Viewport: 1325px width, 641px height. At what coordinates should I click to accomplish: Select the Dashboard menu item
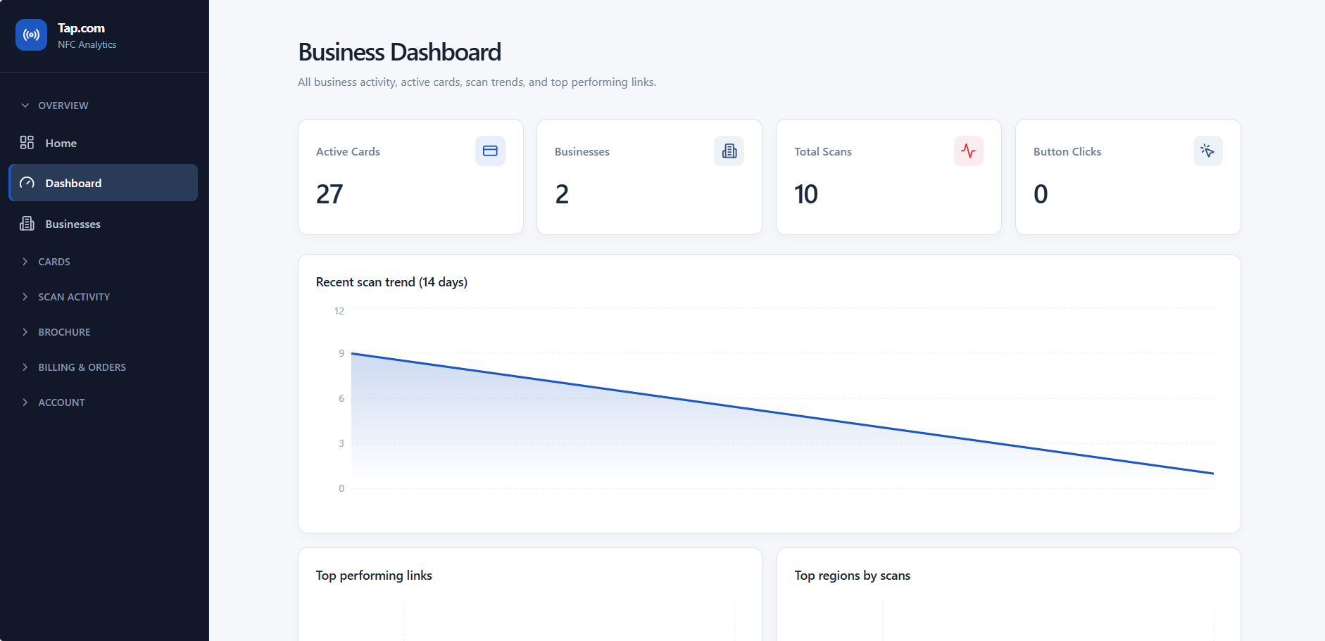(103, 183)
